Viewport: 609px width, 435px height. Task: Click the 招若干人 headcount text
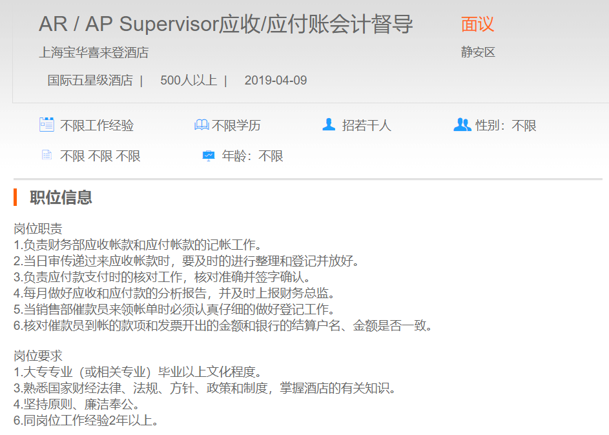tap(366, 125)
